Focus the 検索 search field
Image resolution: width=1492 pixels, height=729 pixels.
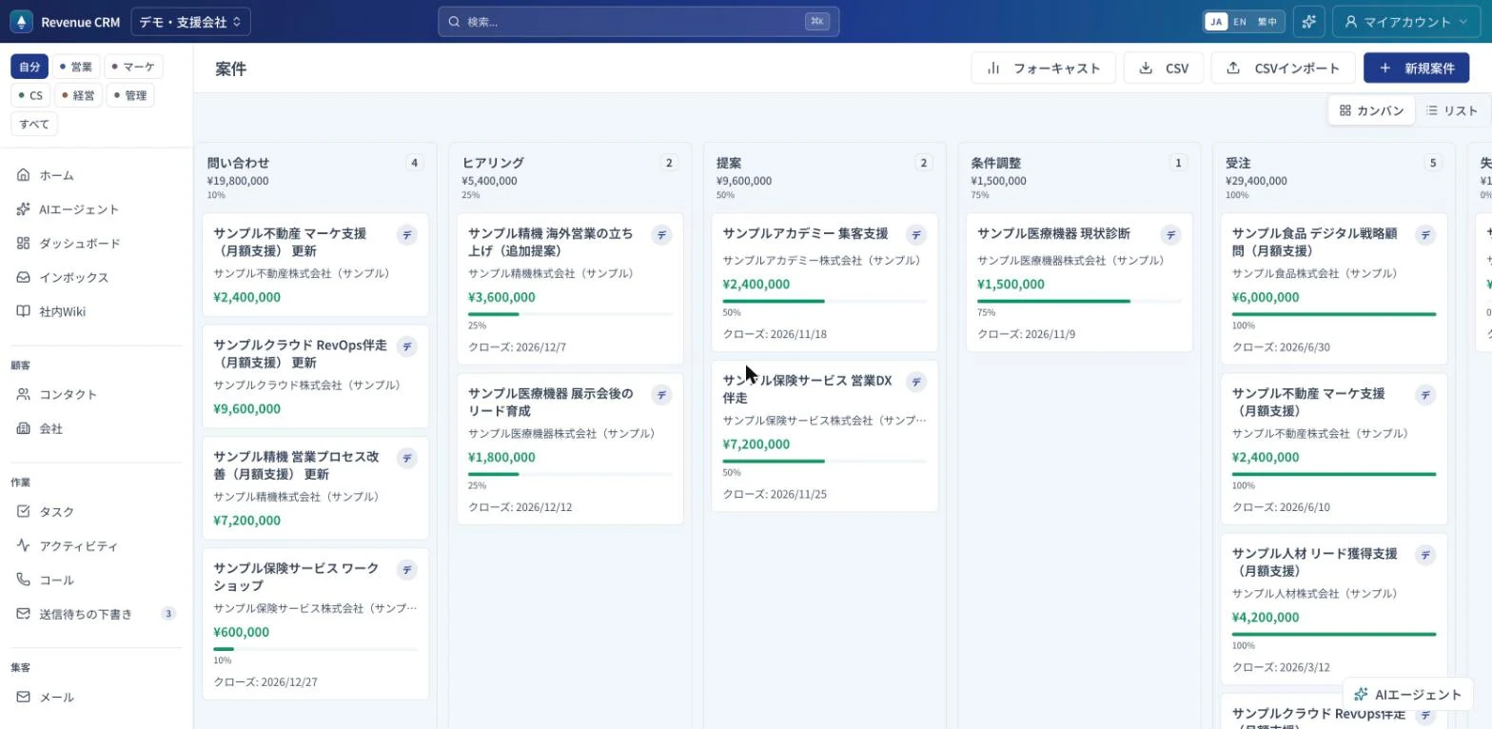(x=638, y=21)
